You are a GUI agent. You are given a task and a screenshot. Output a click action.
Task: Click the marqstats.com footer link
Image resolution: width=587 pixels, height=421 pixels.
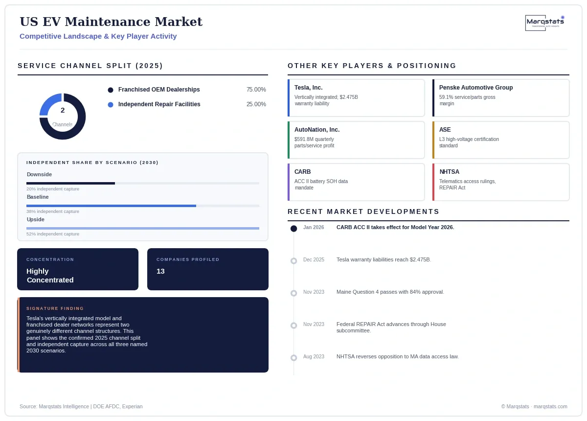(x=550, y=406)
